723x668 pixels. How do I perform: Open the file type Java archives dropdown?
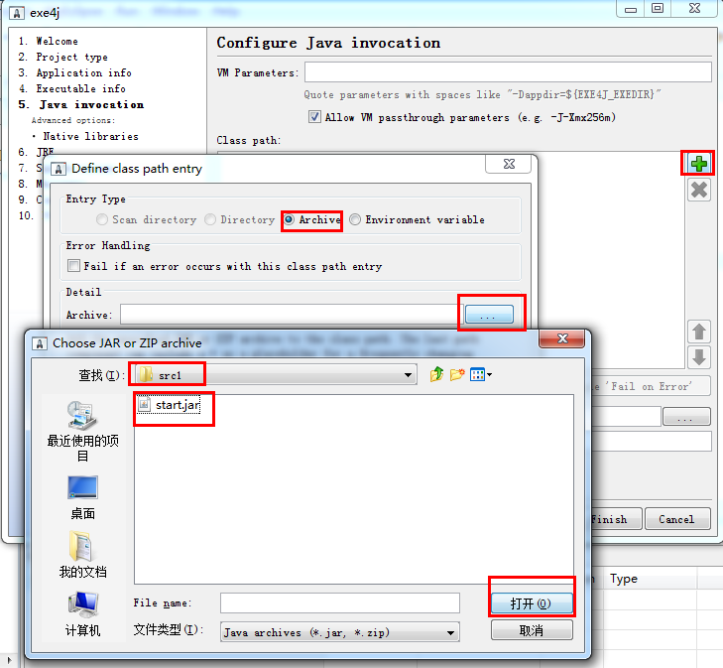click(340, 632)
